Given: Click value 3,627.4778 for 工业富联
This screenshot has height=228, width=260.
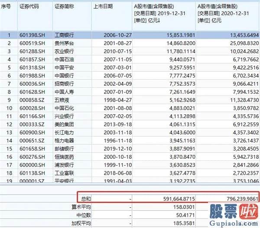Looking at the screenshot, I should 182,173.
